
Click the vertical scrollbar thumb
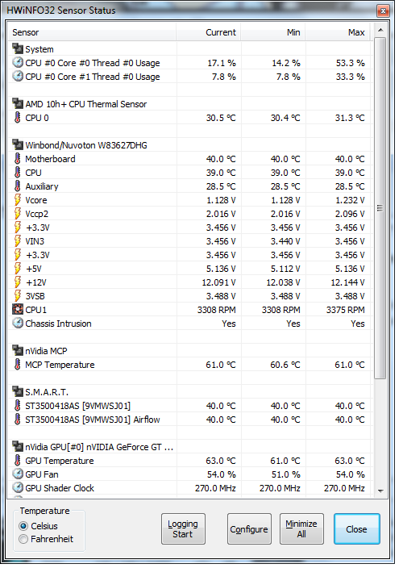[380, 208]
